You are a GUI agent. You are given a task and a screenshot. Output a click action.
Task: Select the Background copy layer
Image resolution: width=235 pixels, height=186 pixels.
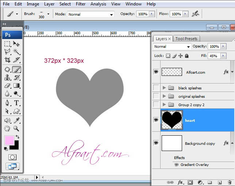[x=200, y=143]
